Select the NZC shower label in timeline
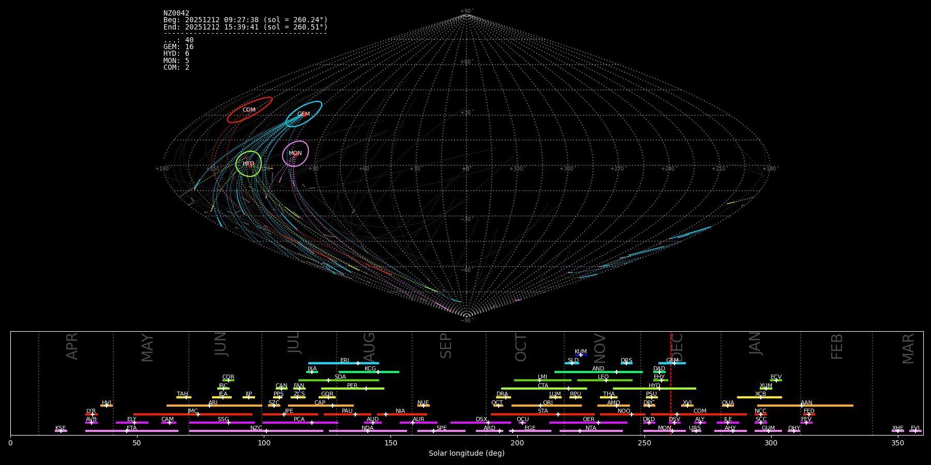Viewport: 931px width, 465px height. (x=256, y=428)
